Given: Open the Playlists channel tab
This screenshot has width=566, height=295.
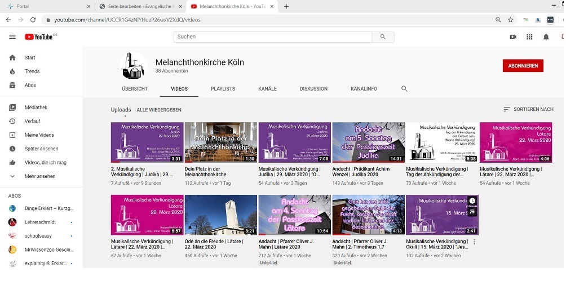Looking at the screenshot, I should pos(223,89).
